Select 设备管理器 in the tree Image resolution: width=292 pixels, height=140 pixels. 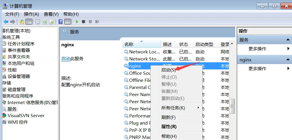pyautogui.click(x=19, y=77)
